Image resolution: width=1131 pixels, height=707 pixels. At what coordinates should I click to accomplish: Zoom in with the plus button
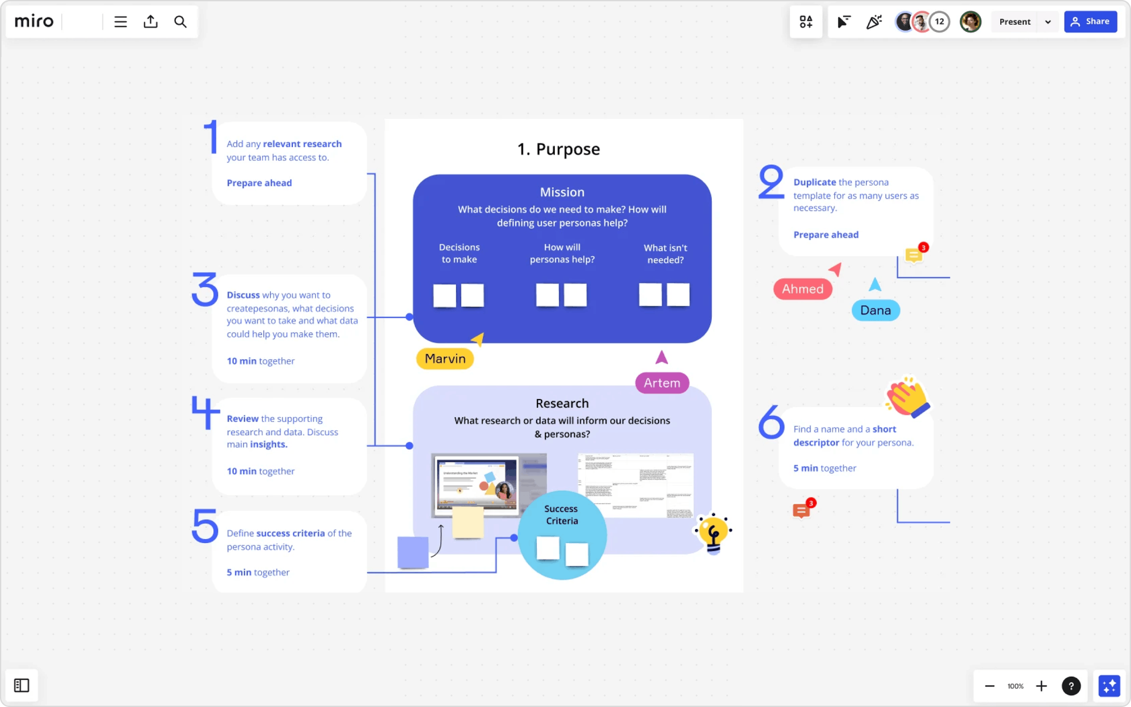(x=1041, y=686)
